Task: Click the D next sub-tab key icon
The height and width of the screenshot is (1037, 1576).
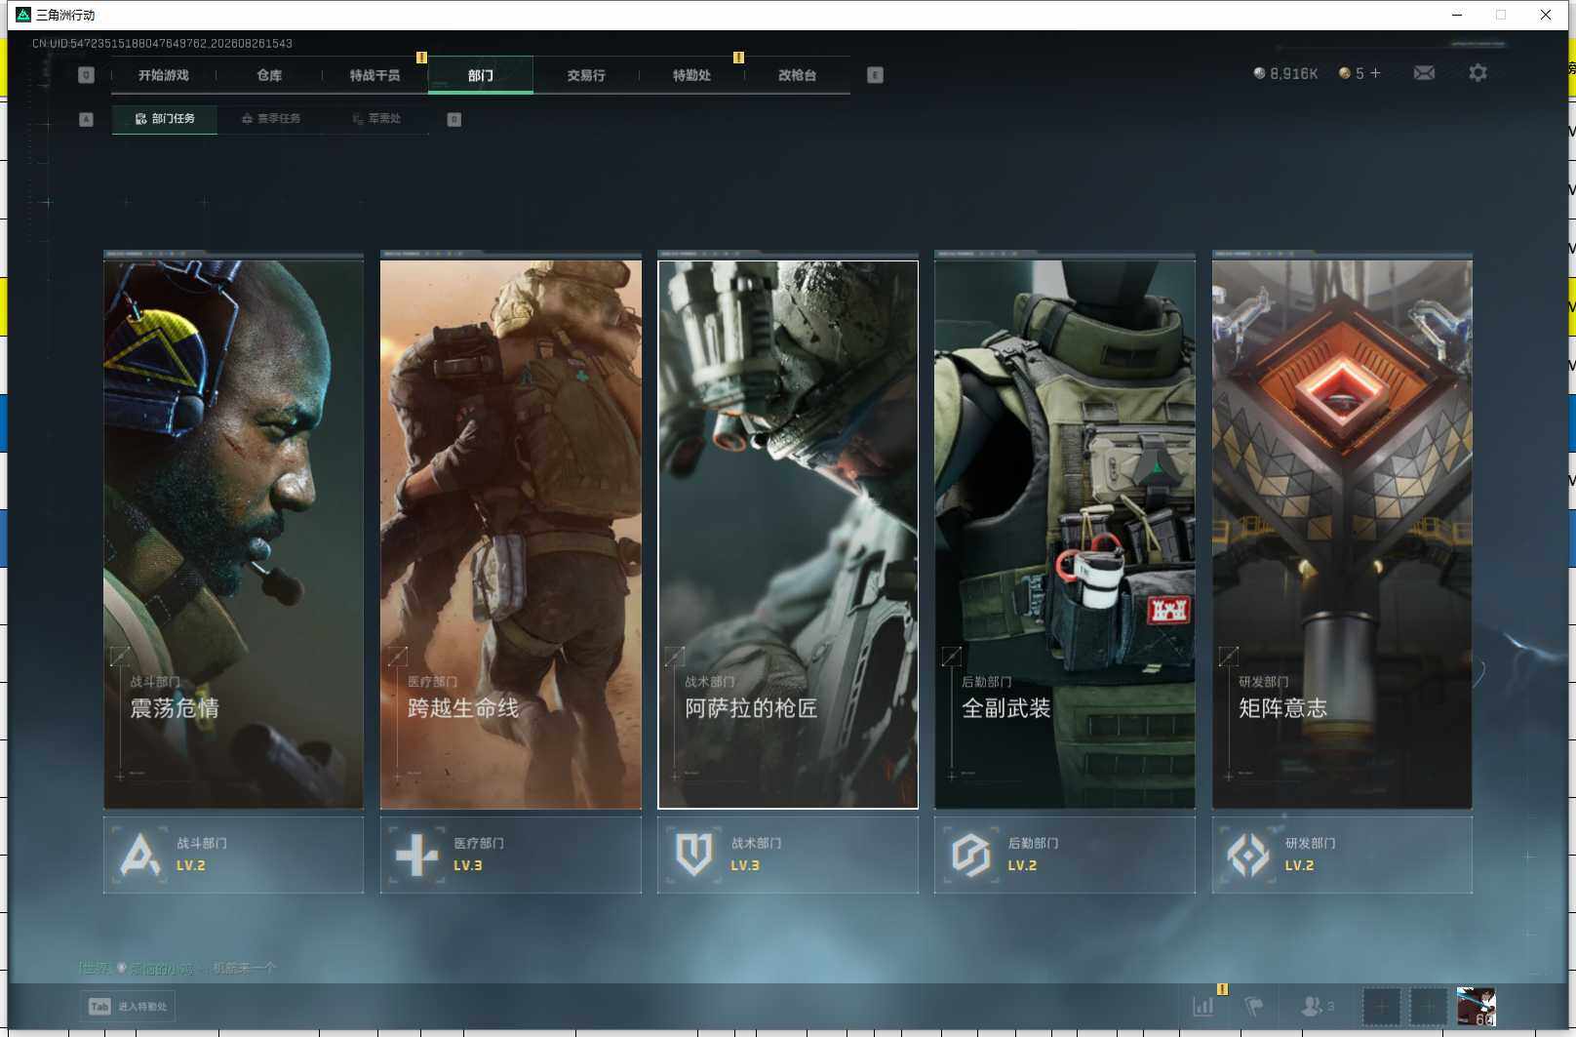Action: tap(453, 119)
